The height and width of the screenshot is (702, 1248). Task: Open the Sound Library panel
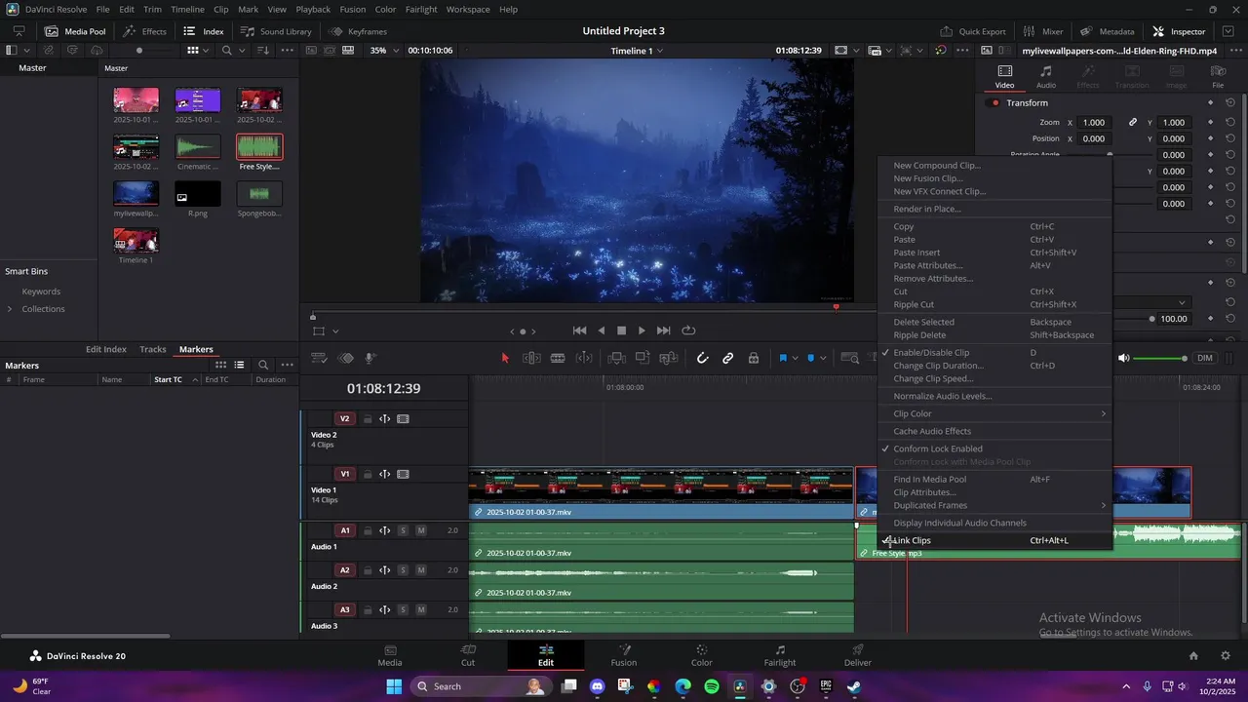(x=276, y=31)
